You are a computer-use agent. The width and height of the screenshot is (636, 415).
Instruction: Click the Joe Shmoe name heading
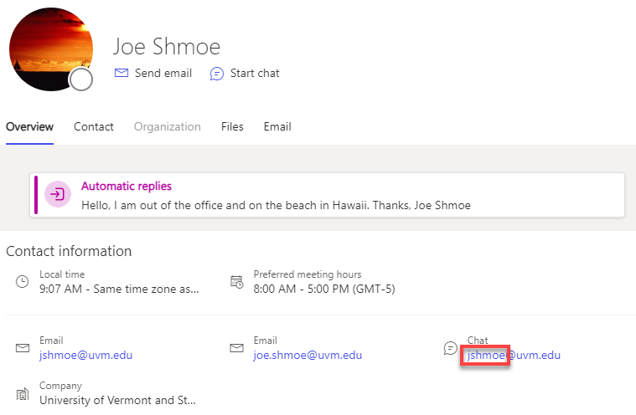(167, 47)
